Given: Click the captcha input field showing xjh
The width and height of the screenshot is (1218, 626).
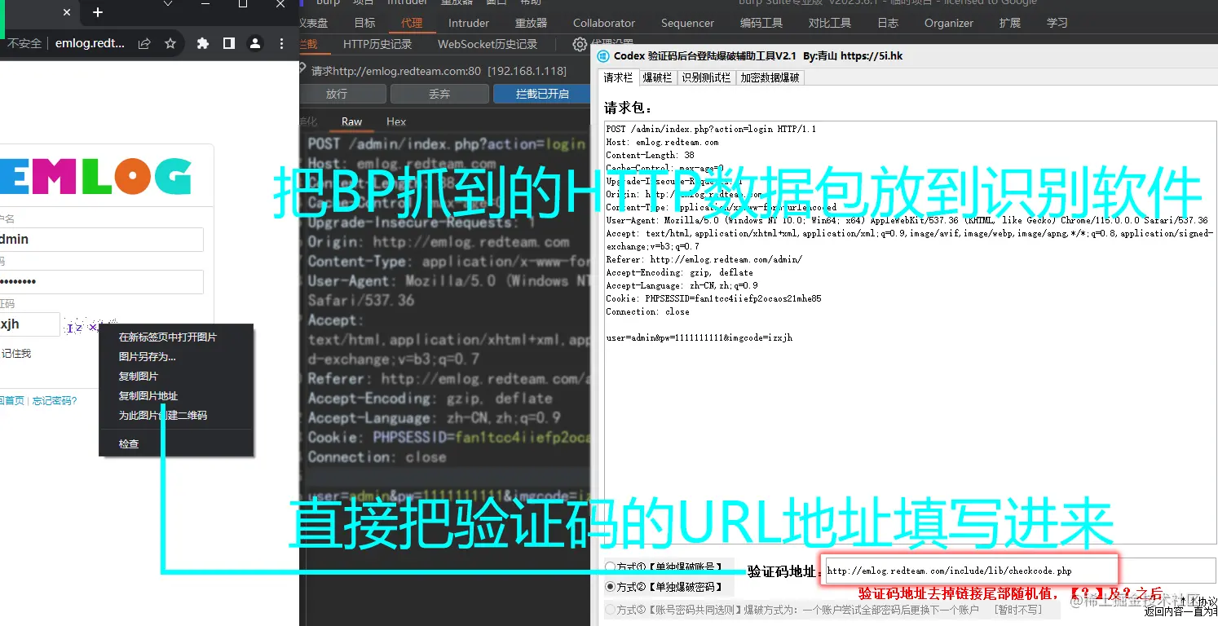Looking at the screenshot, I should 29,324.
